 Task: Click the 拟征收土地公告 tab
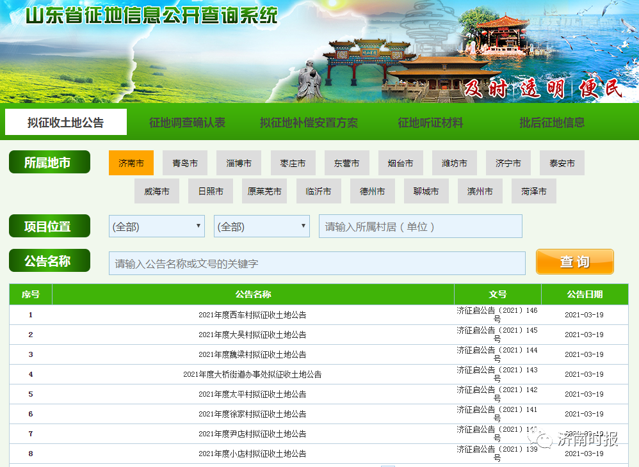coord(66,123)
